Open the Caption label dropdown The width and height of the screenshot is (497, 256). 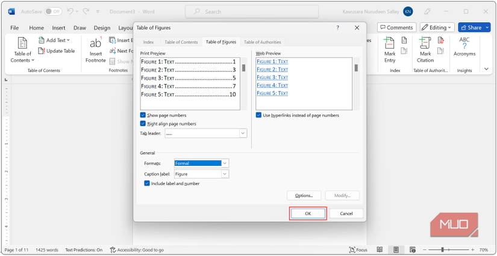pyautogui.click(x=225, y=174)
